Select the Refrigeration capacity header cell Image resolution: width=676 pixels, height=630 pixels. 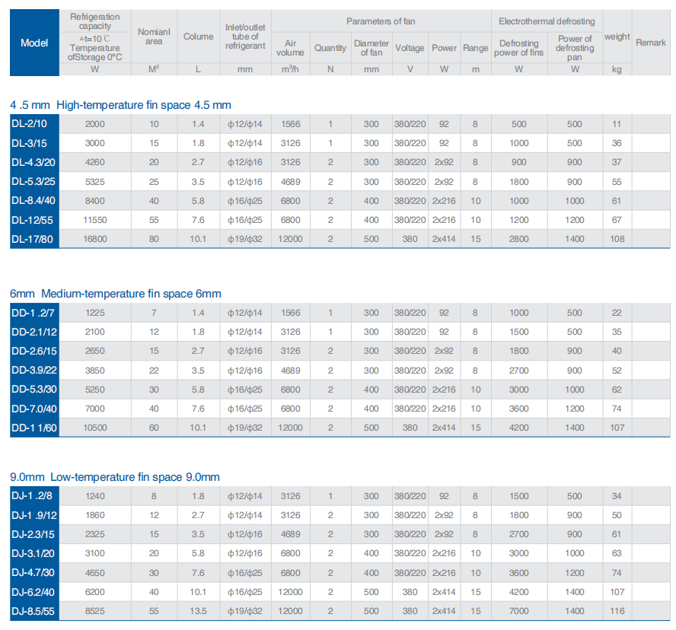95,37
